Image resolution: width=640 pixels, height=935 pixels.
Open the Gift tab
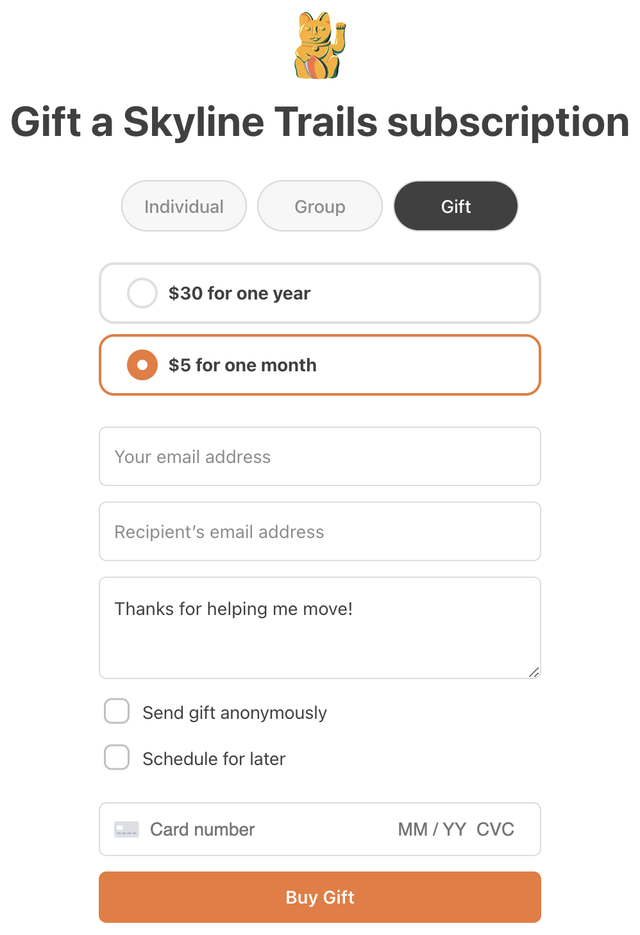pos(455,206)
